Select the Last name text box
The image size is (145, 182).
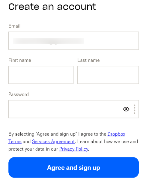point(108,75)
